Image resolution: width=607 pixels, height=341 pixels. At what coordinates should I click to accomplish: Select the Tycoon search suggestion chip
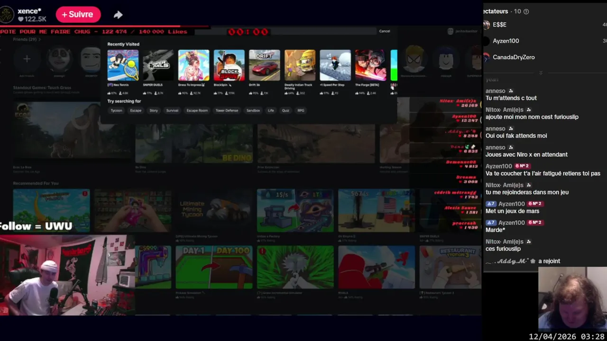pos(116,110)
